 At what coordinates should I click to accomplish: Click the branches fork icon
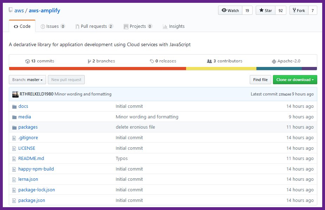click(89, 61)
